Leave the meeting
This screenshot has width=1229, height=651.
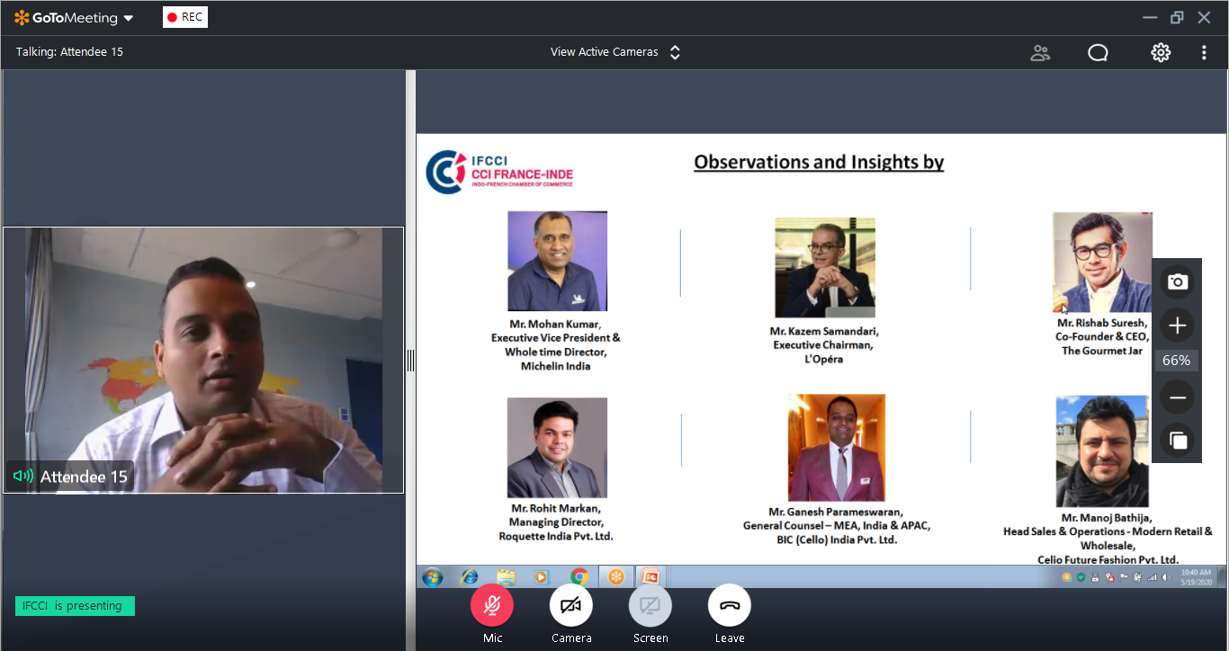point(730,606)
